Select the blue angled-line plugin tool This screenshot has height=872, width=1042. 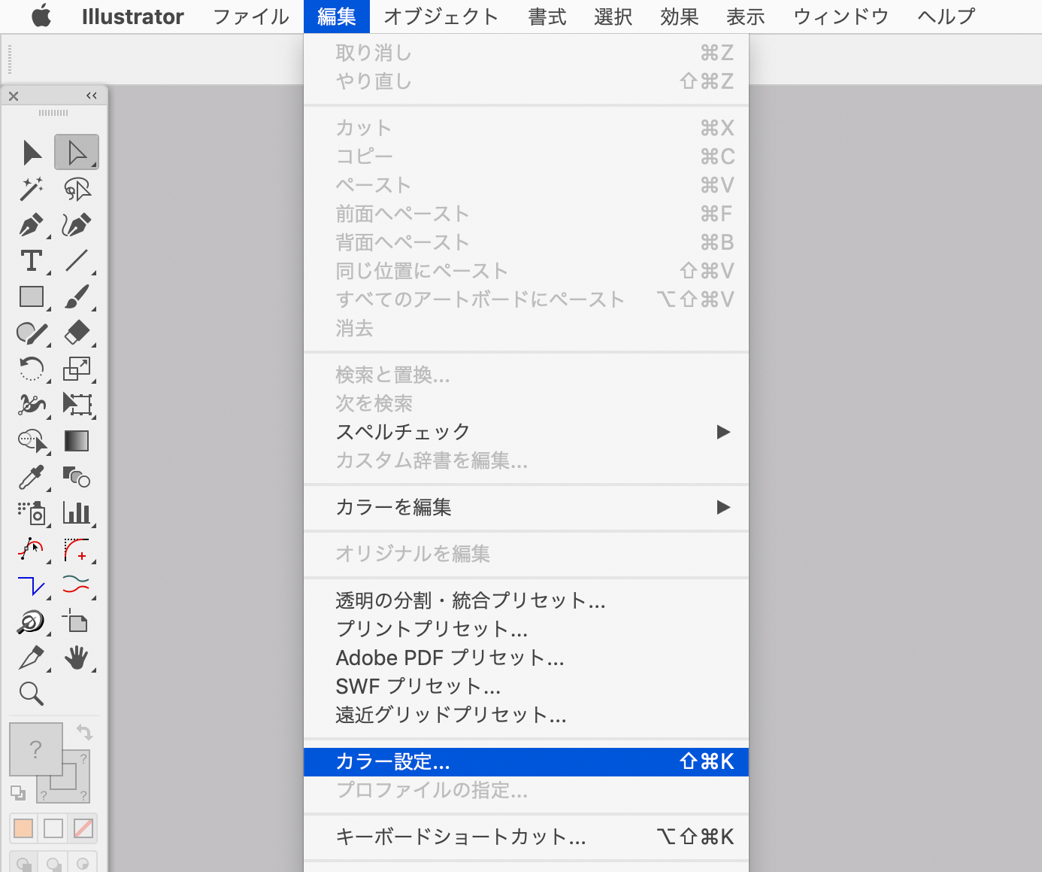coord(32,586)
